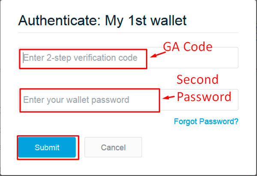The image size is (257, 176).
Task: Click the arrow pointing to verification code field
Action: (x=158, y=55)
